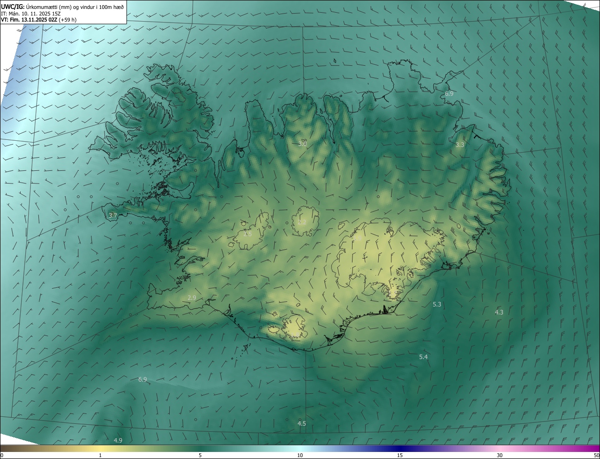Click the 3.3 value label on the map
The width and height of the screenshot is (600, 459).
[460, 145]
